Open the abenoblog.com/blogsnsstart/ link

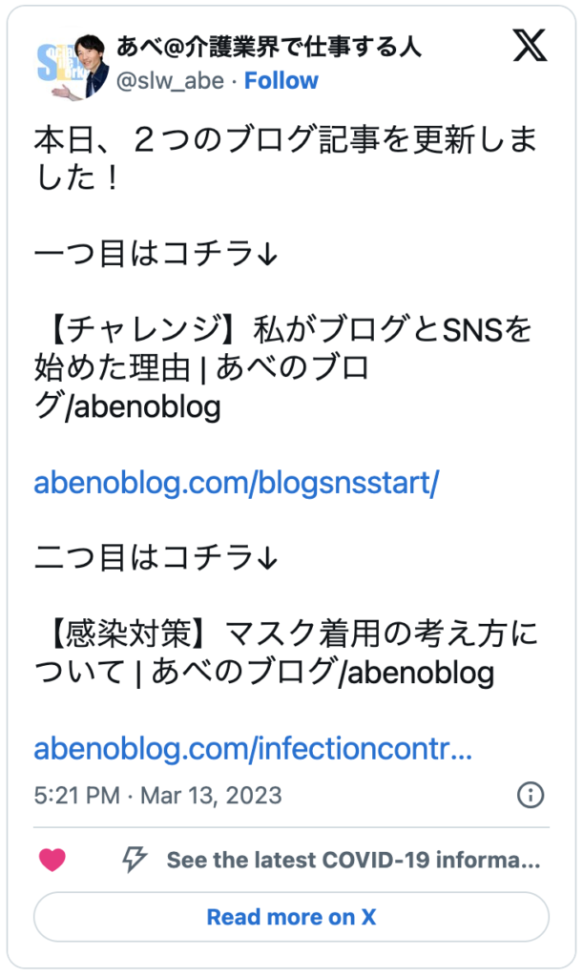(236, 483)
